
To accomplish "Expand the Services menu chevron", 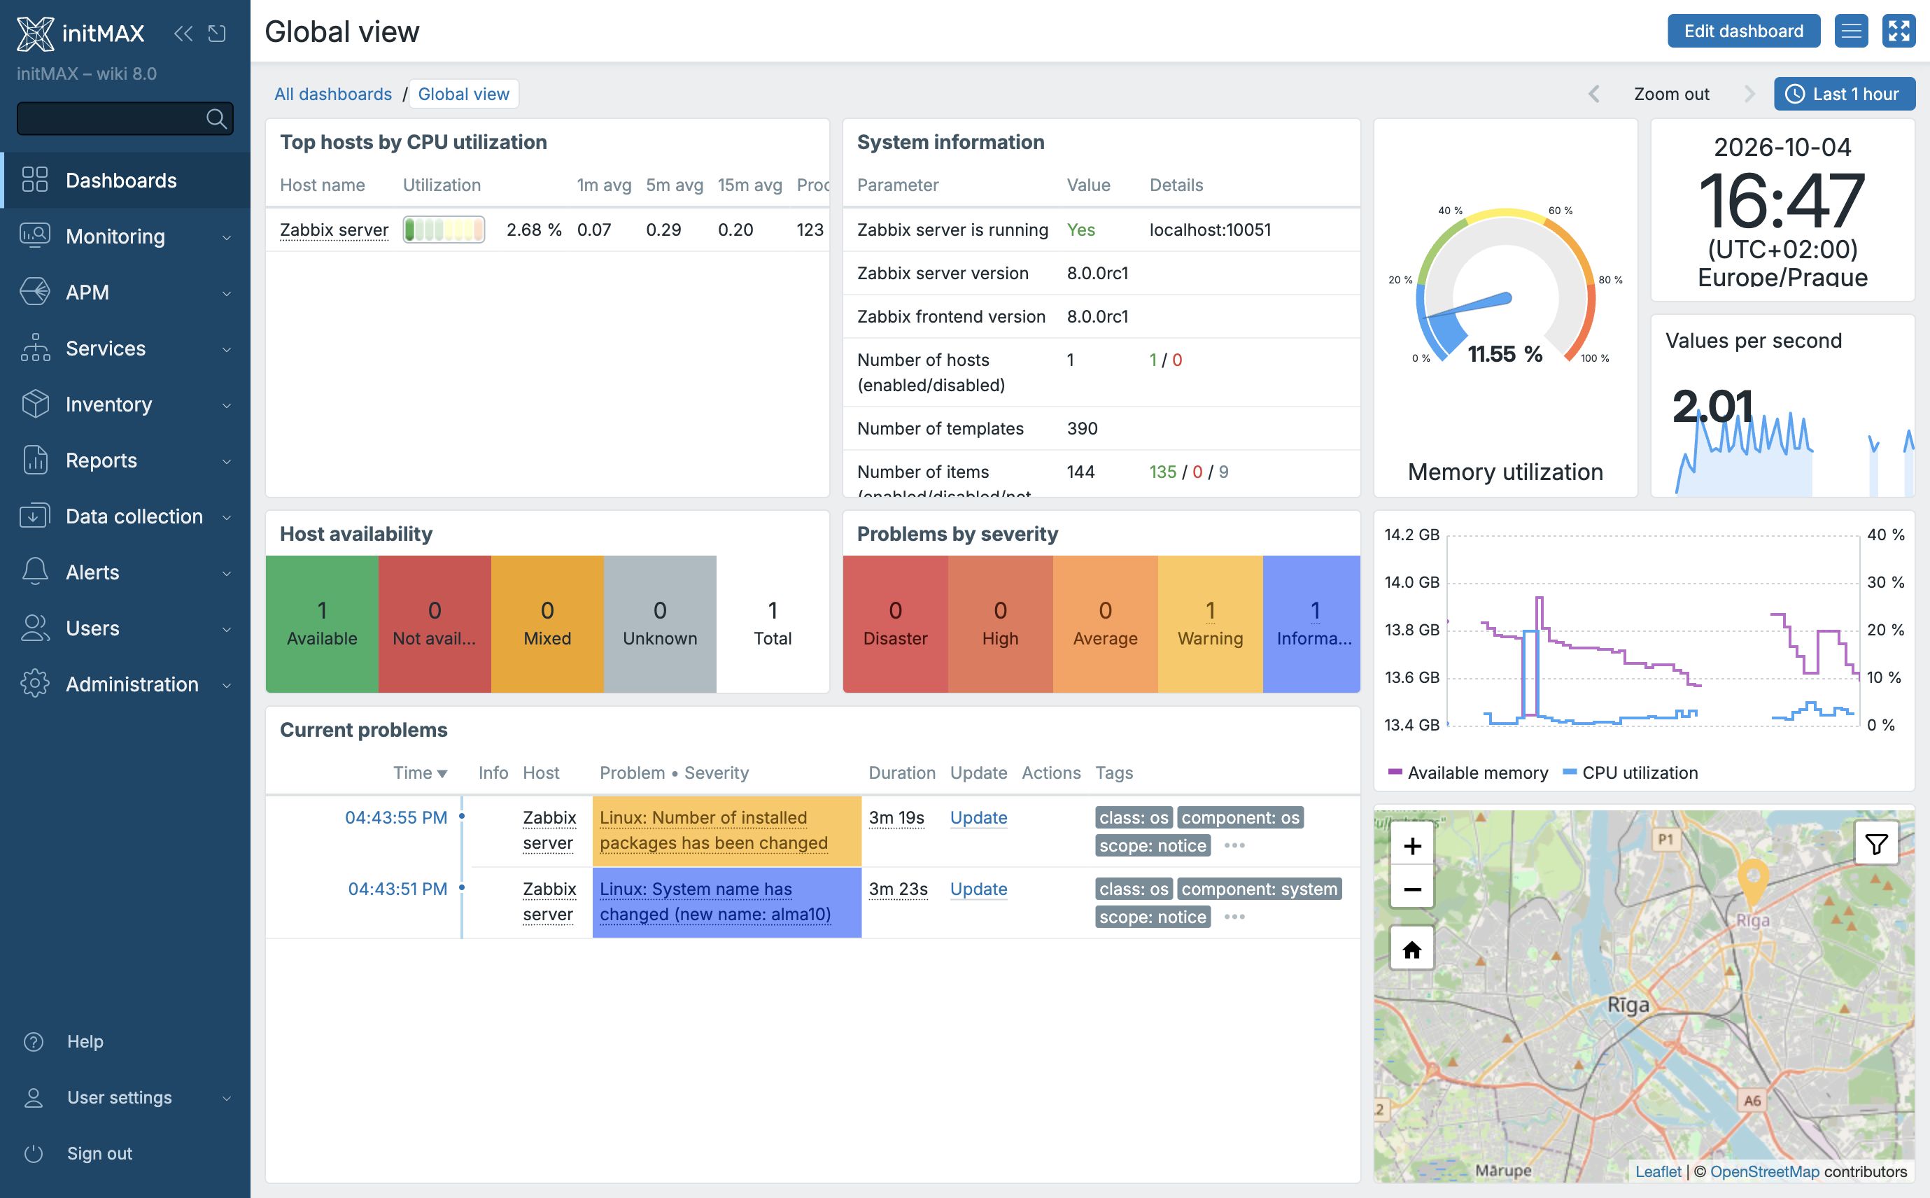I will [x=227, y=349].
